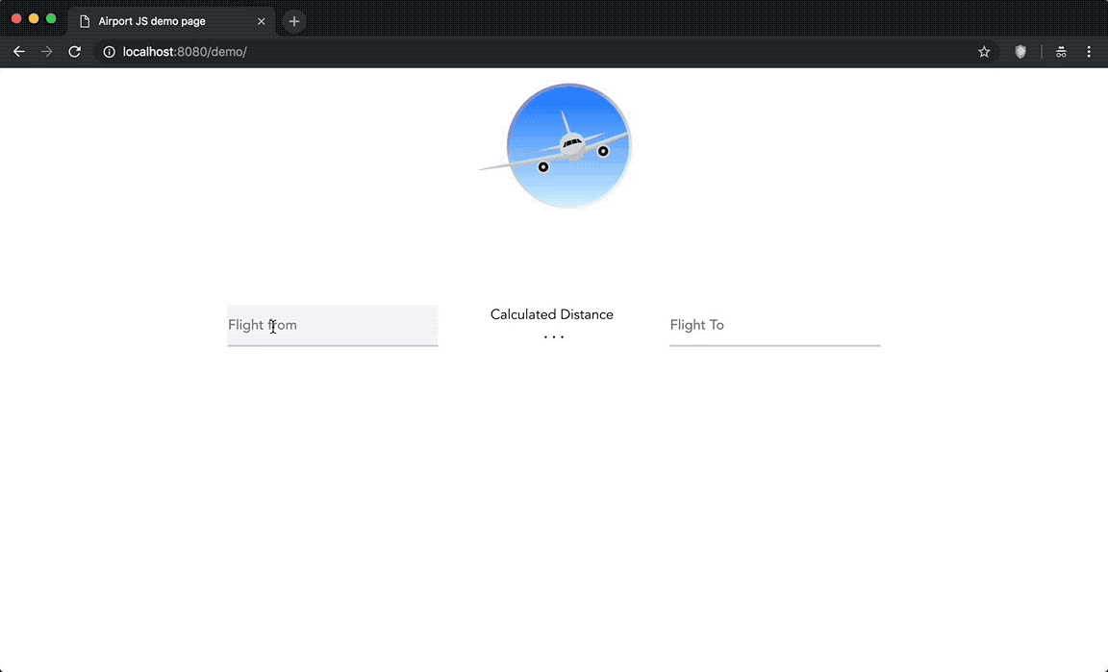Select the Airport JS demo page tab
This screenshot has height=672, width=1108.
click(x=171, y=21)
